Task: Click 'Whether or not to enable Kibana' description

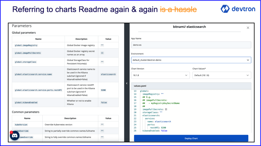Action: tap(79, 102)
